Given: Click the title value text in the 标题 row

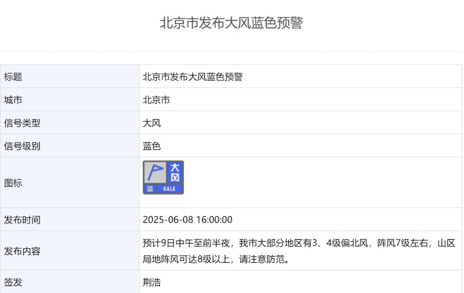Looking at the screenshot, I should point(192,77).
